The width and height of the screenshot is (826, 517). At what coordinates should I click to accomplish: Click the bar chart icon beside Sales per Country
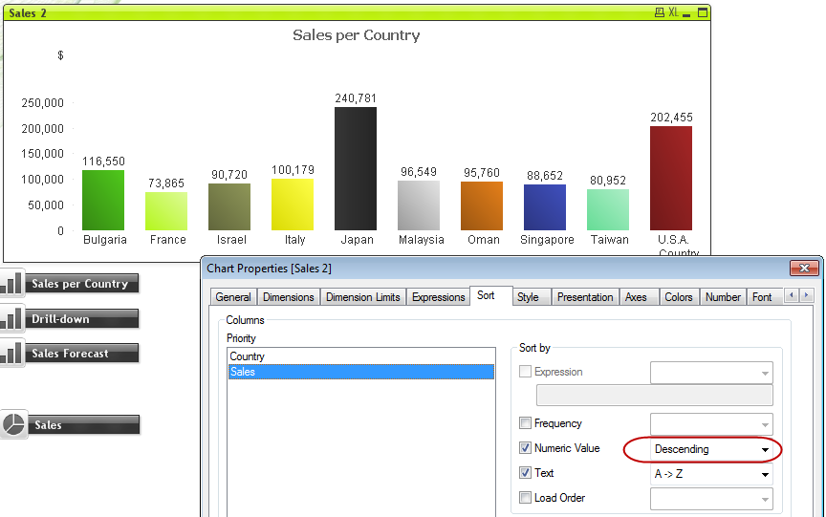click(x=11, y=284)
